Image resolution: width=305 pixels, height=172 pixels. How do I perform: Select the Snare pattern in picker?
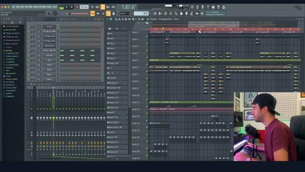[x=117, y=39]
